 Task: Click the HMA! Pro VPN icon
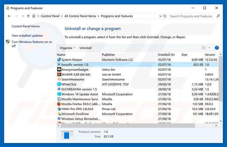59,109
